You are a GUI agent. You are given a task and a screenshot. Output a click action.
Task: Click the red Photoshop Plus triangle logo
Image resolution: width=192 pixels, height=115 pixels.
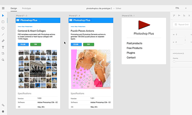point(144,25)
